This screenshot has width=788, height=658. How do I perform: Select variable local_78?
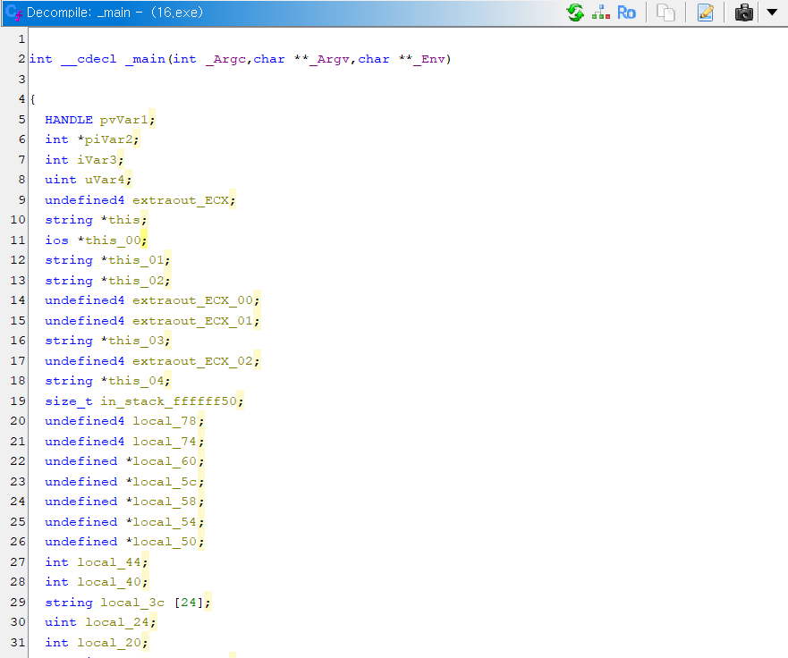pyautogui.click(x=165, y=421)
